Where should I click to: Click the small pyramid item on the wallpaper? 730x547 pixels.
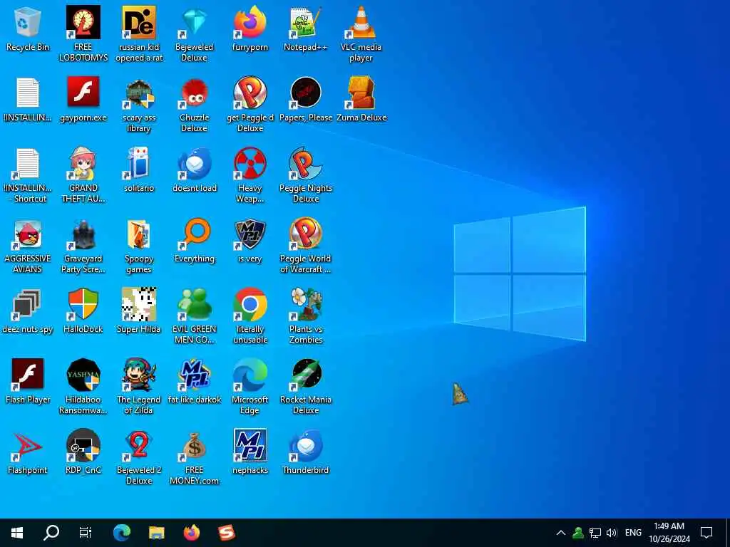(x=460, y=394)
